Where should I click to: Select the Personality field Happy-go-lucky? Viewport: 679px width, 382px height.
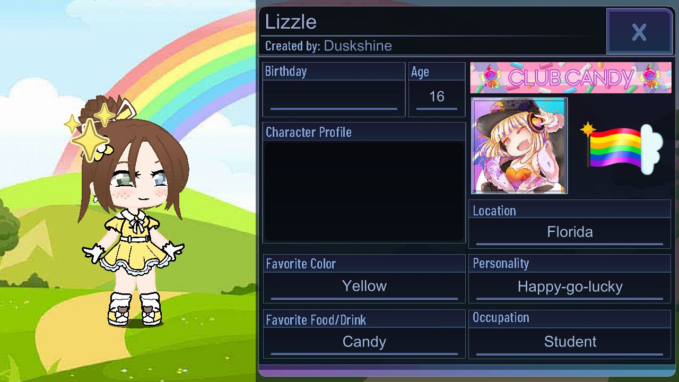(570, 287)
